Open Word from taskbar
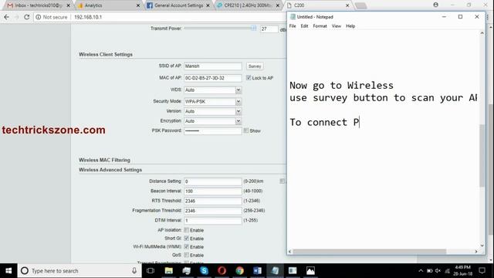The width and height of the screenshot is (494, 278). 257,271
